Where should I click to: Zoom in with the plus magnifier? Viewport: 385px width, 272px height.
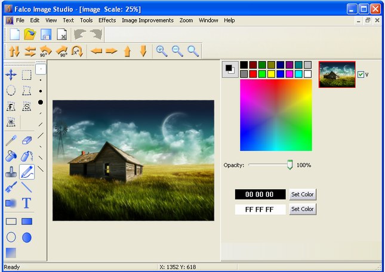(x=162, y=51)
